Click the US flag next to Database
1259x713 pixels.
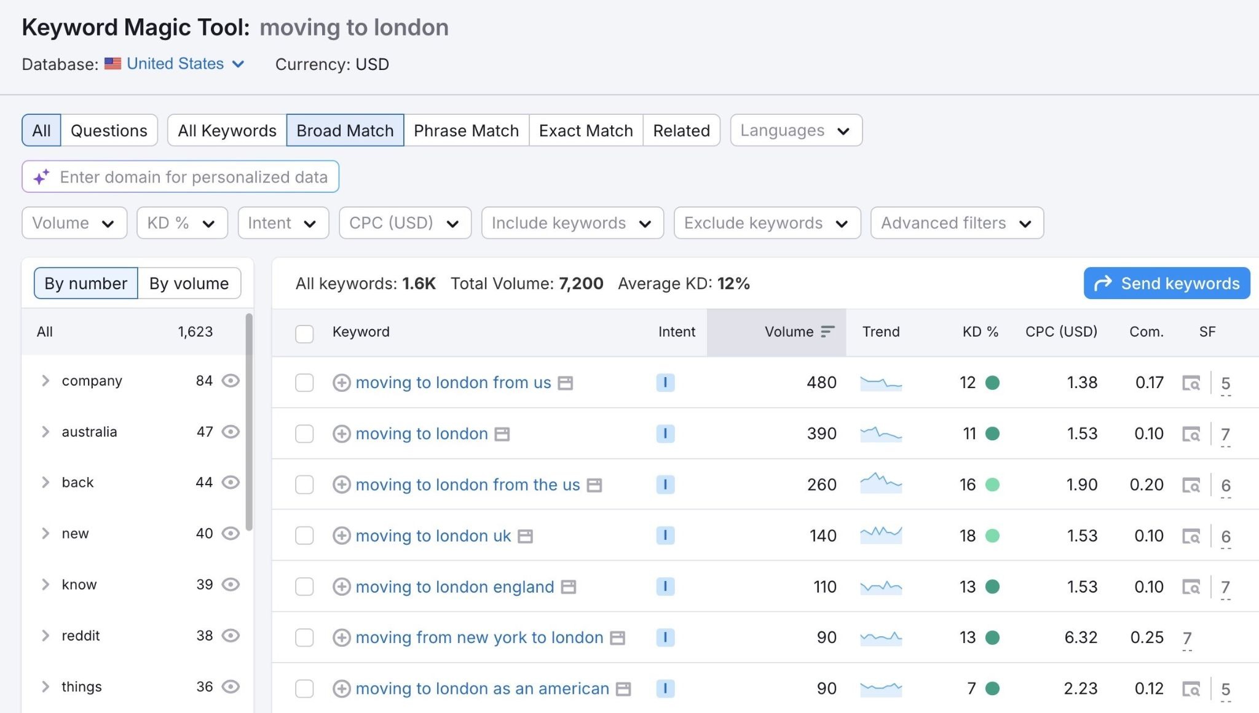112,64
